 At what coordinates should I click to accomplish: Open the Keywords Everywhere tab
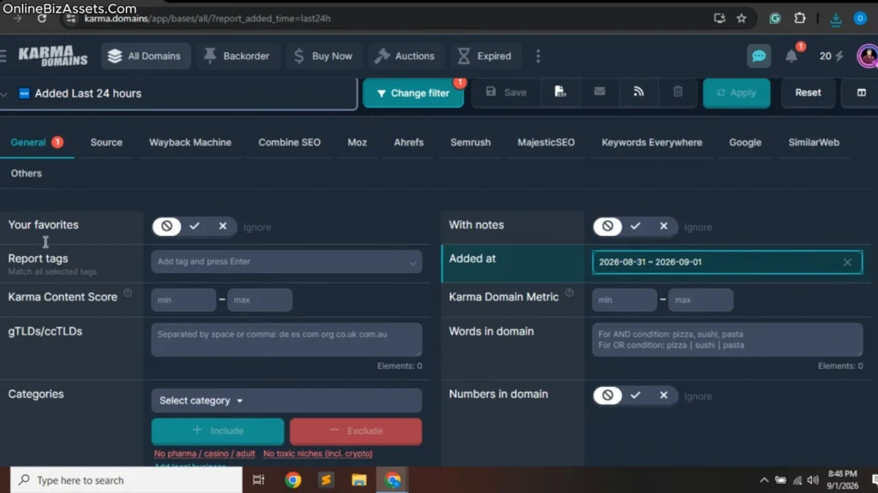(x=652, y=143)
